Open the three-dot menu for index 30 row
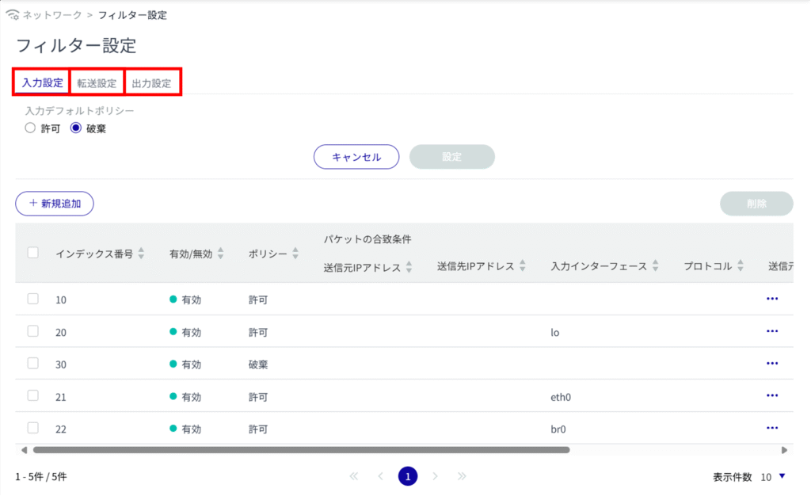 (x=772, y=364)
